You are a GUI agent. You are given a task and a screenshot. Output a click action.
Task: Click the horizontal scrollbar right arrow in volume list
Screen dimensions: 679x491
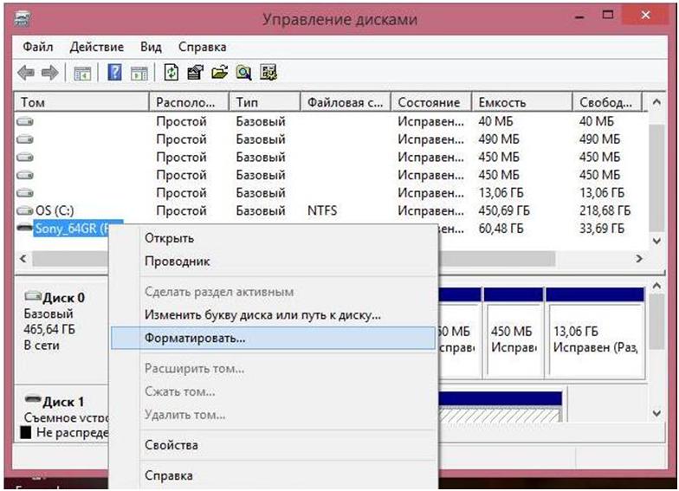pos(639,258)
